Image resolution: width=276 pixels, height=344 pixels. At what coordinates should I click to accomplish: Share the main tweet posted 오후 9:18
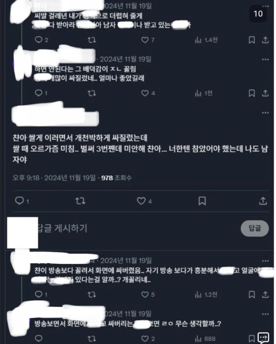pyautogui.click(x=263, y=201)
